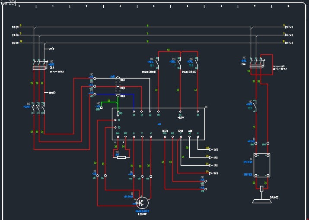The width and height of the screenshot is (309, 220).
Task: Click the terminal circle on the RED wire
Action: 95,86
